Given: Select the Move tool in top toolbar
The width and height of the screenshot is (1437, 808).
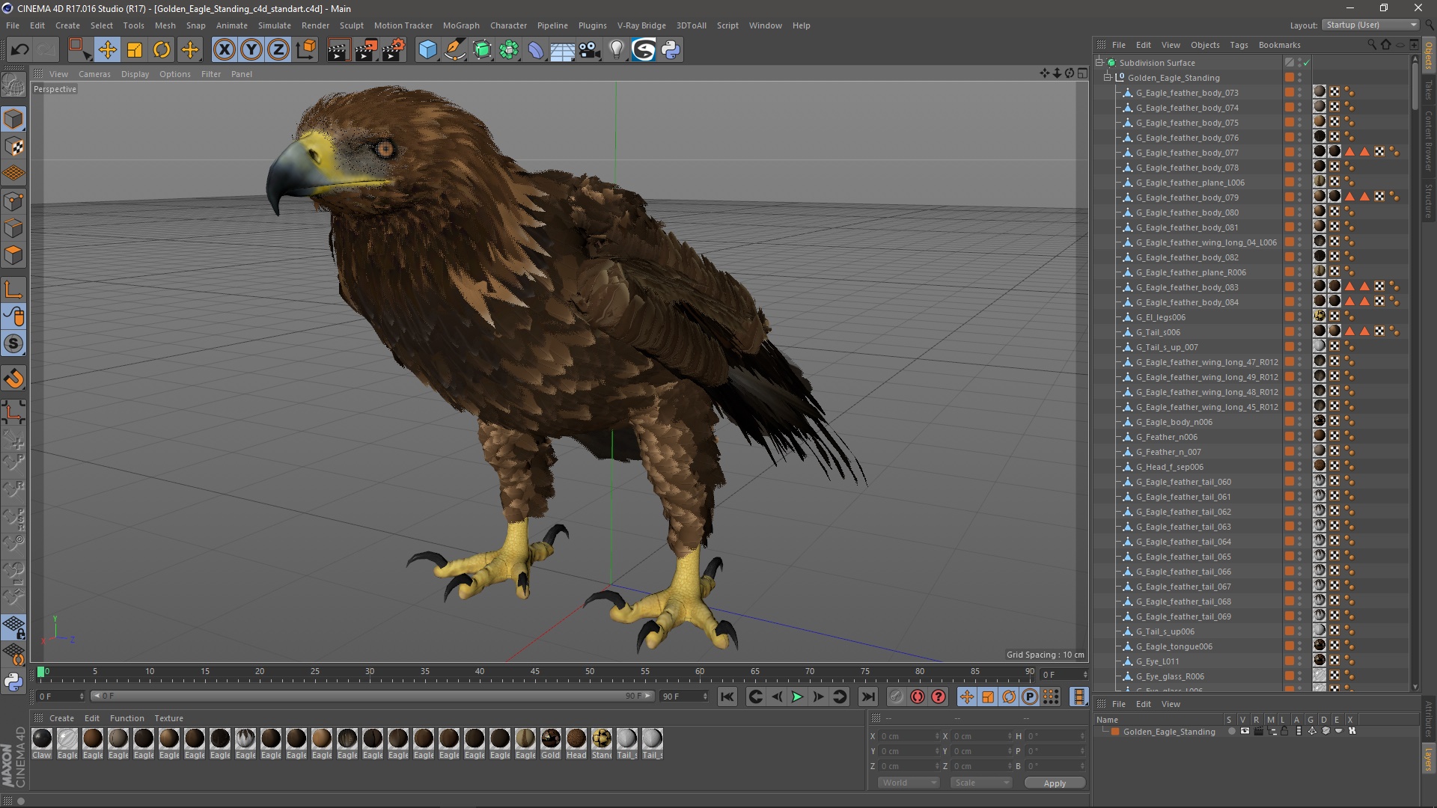Looking at the screenshot, I should coord(107,50).
